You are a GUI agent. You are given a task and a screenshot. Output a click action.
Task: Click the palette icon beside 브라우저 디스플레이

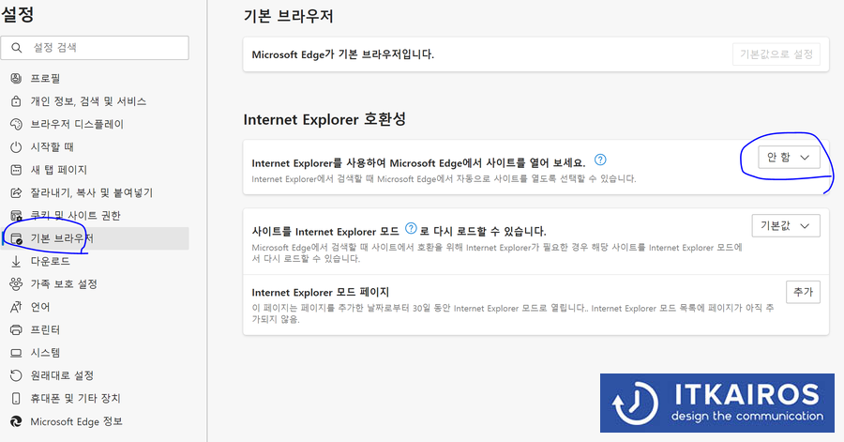[16, 124]
